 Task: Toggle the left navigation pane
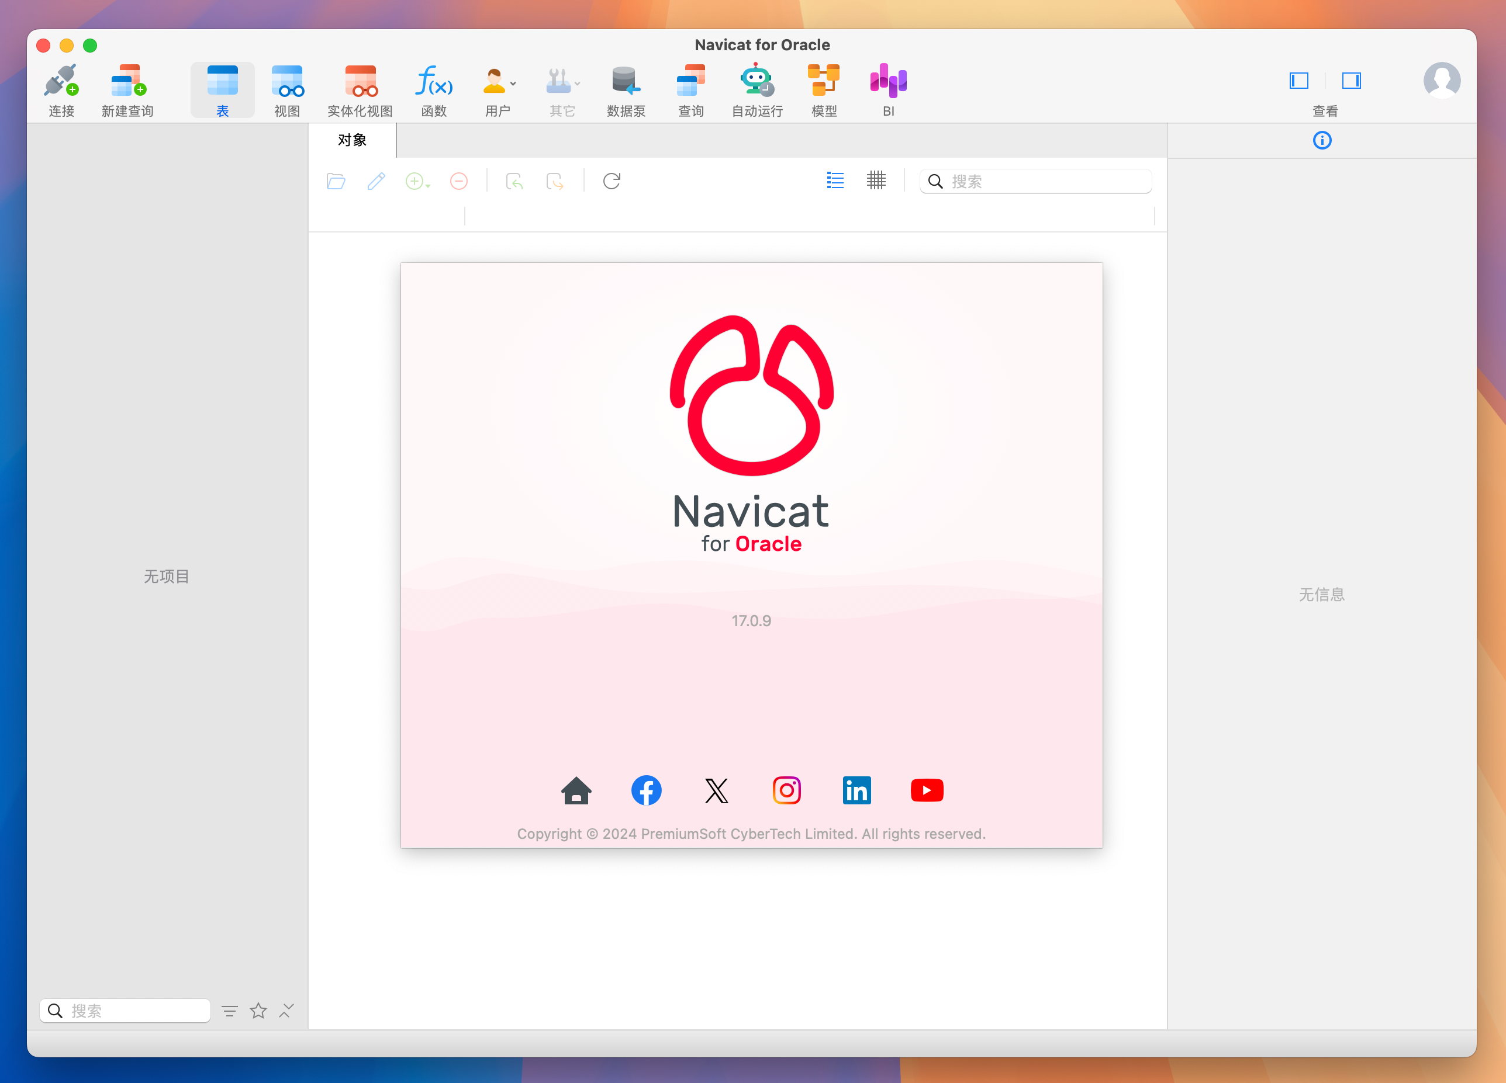tap(1298, 81)
